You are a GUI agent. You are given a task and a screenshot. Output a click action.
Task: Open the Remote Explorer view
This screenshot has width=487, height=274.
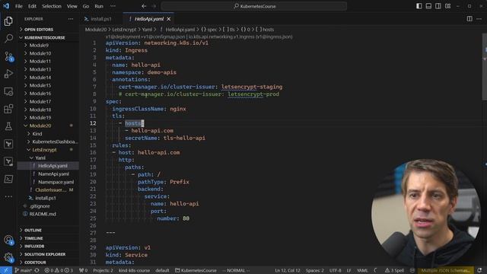[8, 91]
